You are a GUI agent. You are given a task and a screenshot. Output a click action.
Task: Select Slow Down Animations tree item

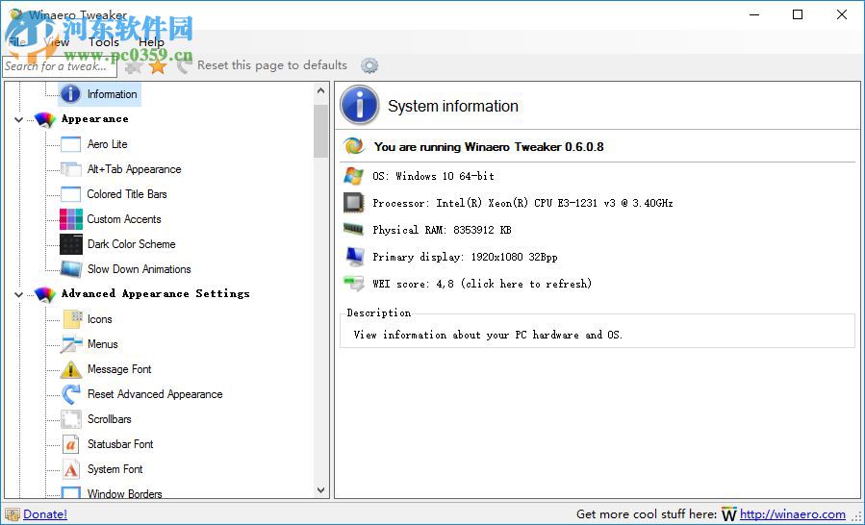(x=139, y=269)
